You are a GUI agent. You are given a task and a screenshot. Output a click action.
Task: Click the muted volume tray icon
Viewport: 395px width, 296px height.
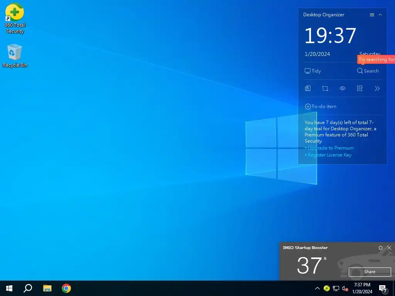click(345, 288)
